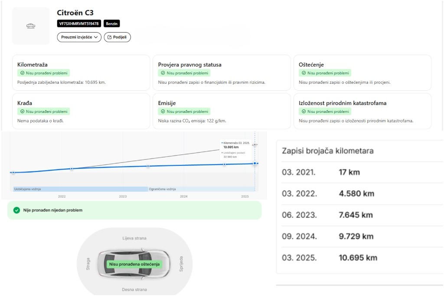
Task: Click the check icon under Emisije heading
Action: (x=163, y=112)
